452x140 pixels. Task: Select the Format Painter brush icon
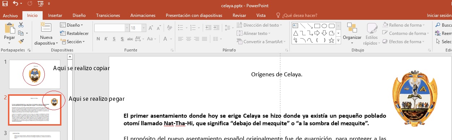pos(21,41)
